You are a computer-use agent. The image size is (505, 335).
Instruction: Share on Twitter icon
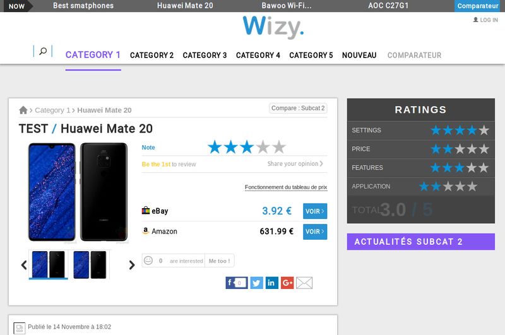(x=257, y=283)
